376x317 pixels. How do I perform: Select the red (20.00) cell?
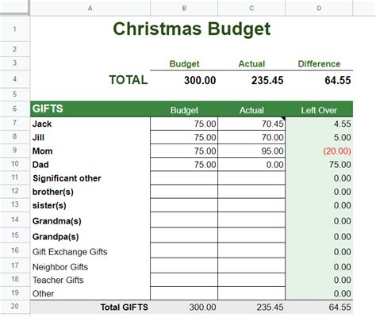[x=319, y=151]
